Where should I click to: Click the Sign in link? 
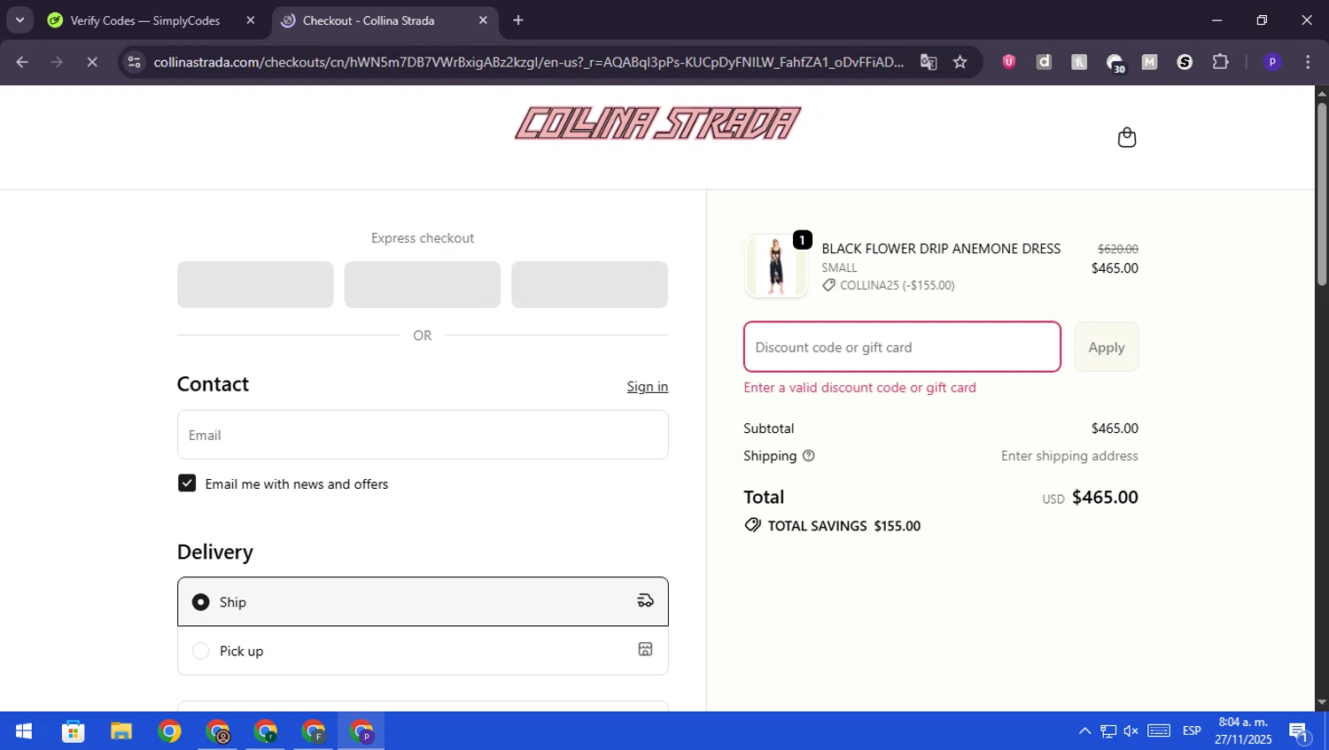click(648, 386)
